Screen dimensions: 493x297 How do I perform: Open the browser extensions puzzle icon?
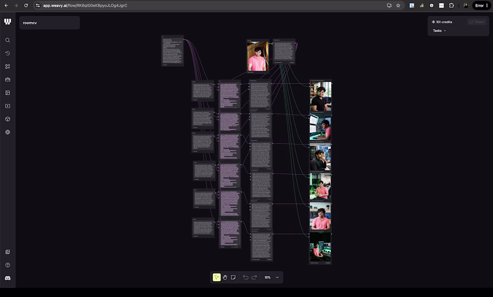[451, 5]
